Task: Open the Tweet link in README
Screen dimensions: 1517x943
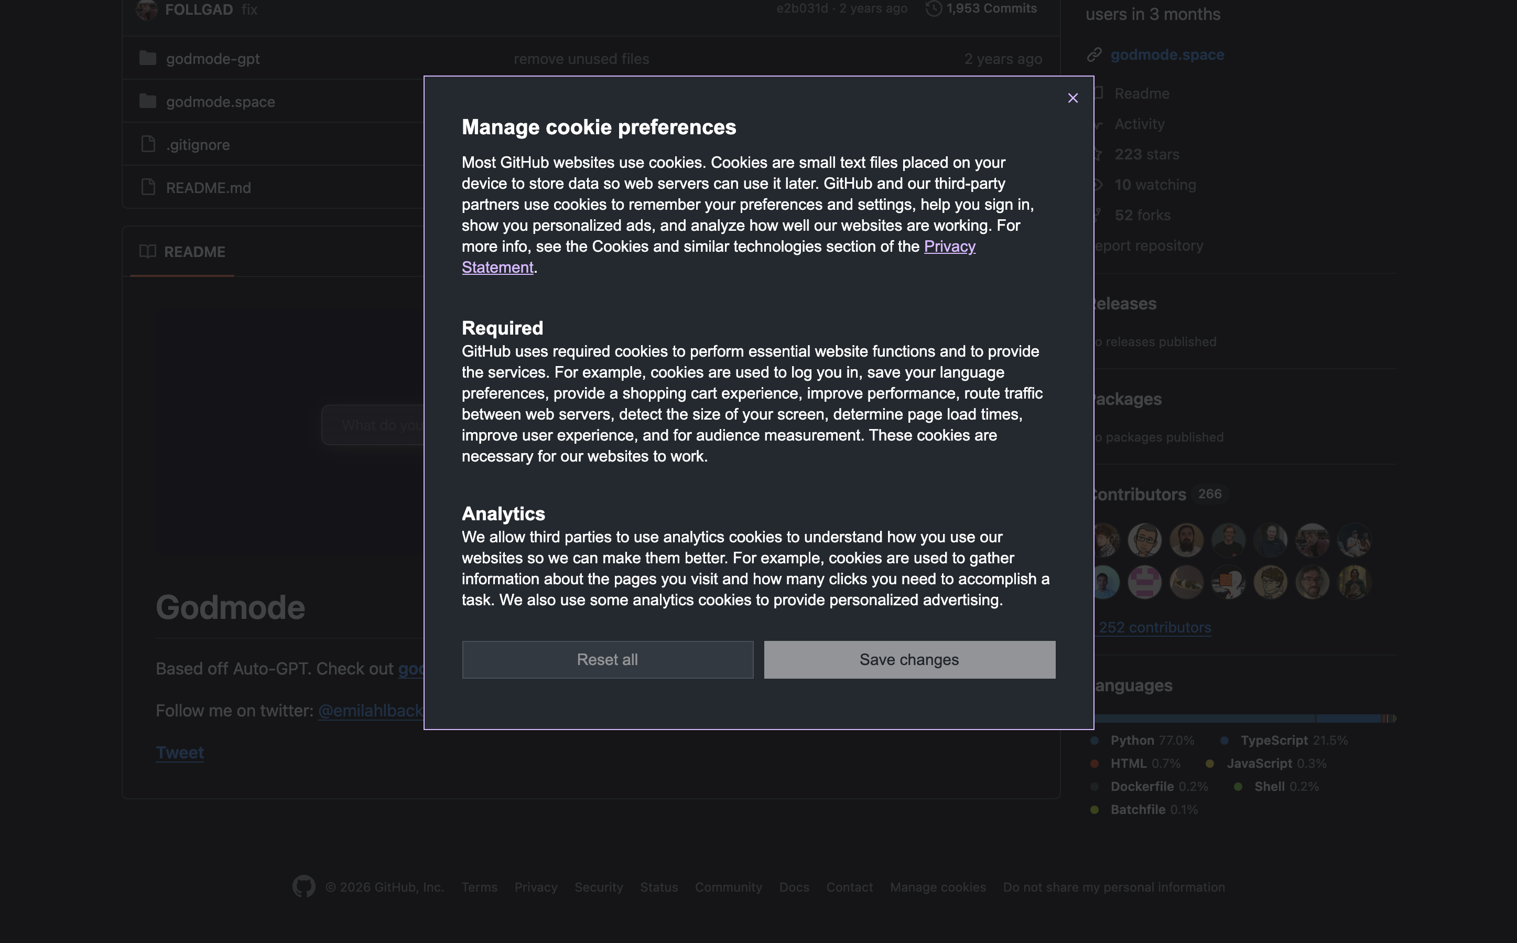Action: tap(179, 753)
